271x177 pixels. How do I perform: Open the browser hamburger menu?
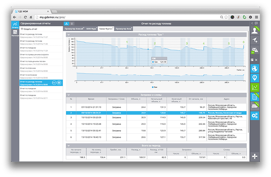(256, 17)
